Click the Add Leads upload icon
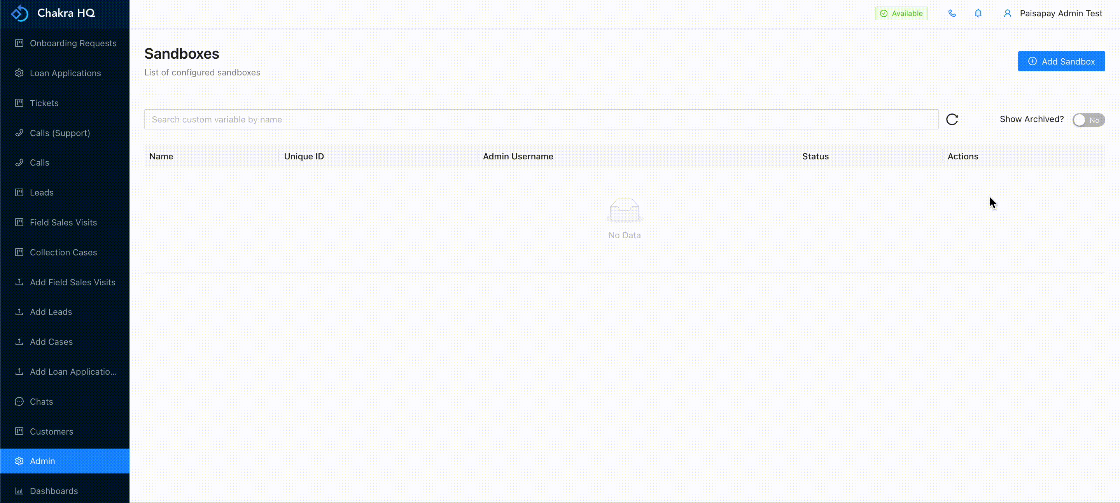The width and height of the screenshot is (1120, 503). point(19,312)
